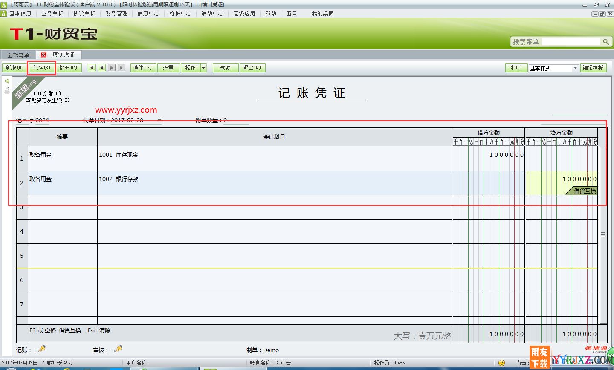Open the 维护中心 menu
Image resolution: width=614 pixels, height=370 pixels.
180,13
